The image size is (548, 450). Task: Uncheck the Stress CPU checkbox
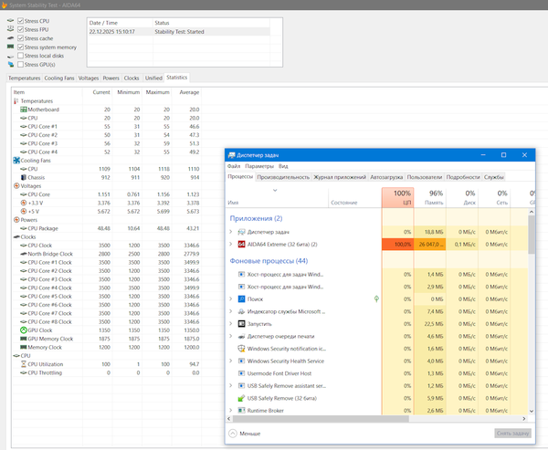click(21, 19)
